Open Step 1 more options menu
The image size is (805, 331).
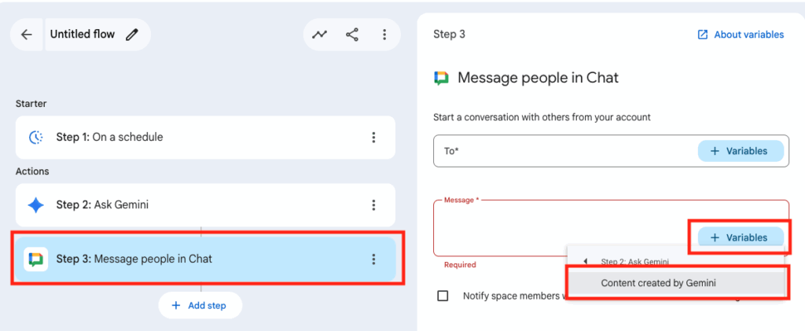(373, 138)
